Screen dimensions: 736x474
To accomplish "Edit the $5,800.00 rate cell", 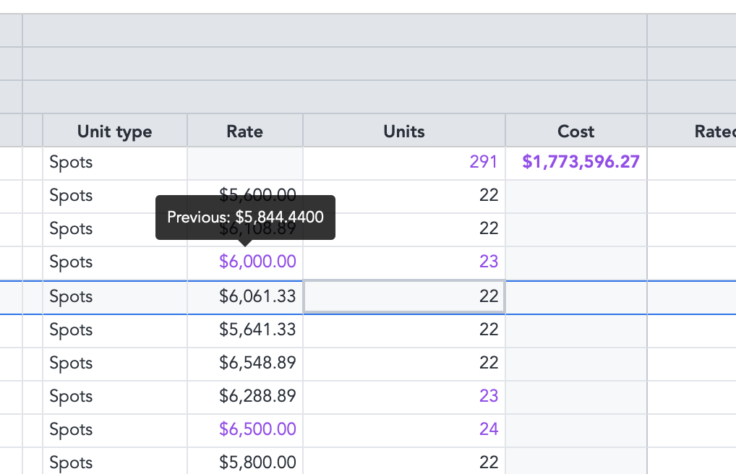I will click(x=245, y=462).
